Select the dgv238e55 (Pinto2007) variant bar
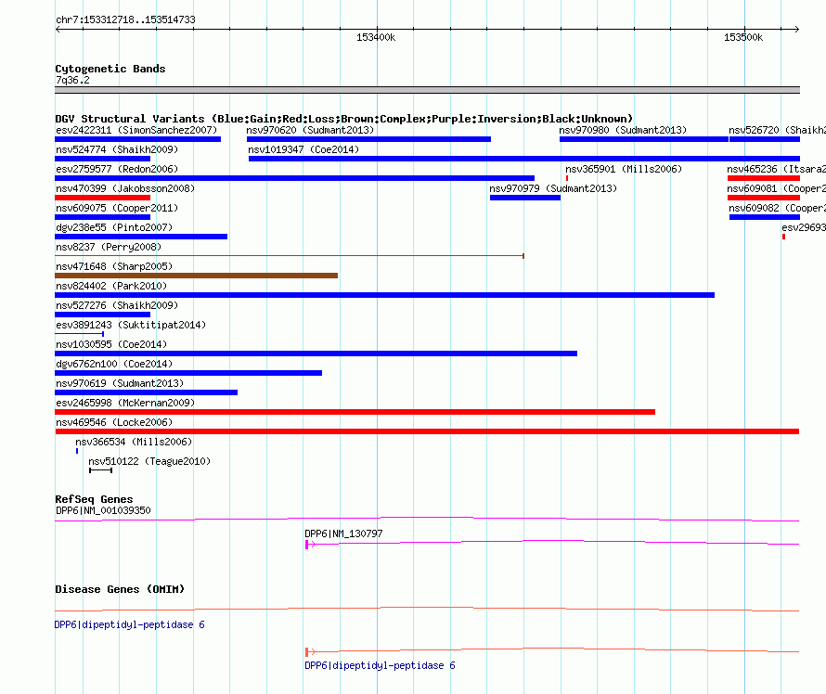The height and width of the screenshot is (694, 826). tap(141, 237)
